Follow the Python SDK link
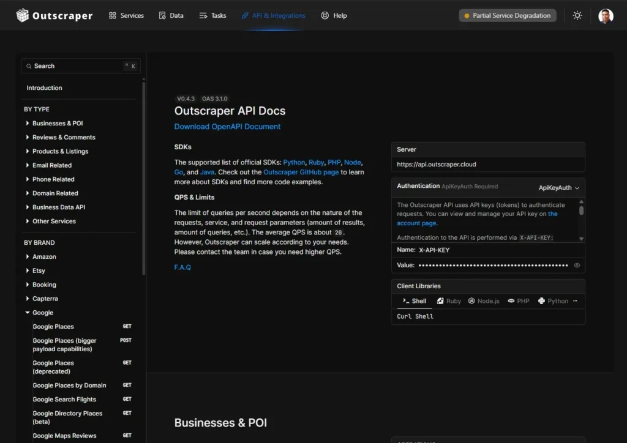This screenshot has height=443, width=627. click(x=294, y=162)
